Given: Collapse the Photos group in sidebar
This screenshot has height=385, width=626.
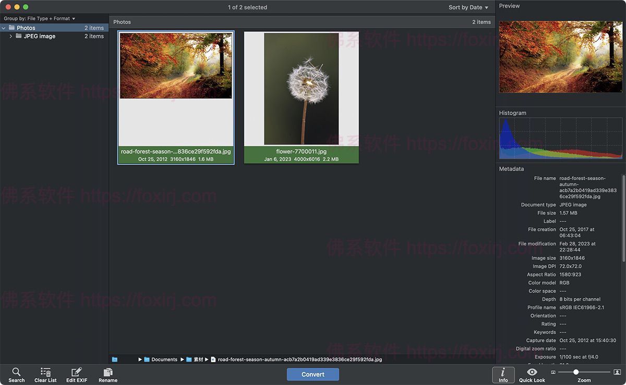Looking at the screenshot, I should 3,27.
